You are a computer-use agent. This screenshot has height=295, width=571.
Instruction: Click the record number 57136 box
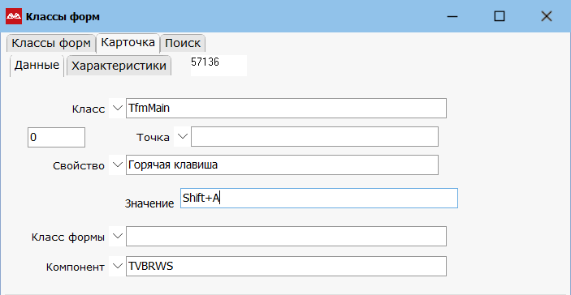218,66
